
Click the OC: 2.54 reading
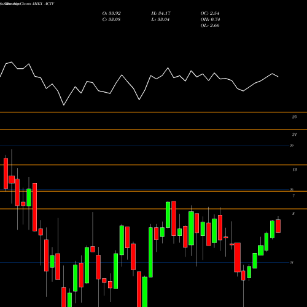tap(210, 14)
